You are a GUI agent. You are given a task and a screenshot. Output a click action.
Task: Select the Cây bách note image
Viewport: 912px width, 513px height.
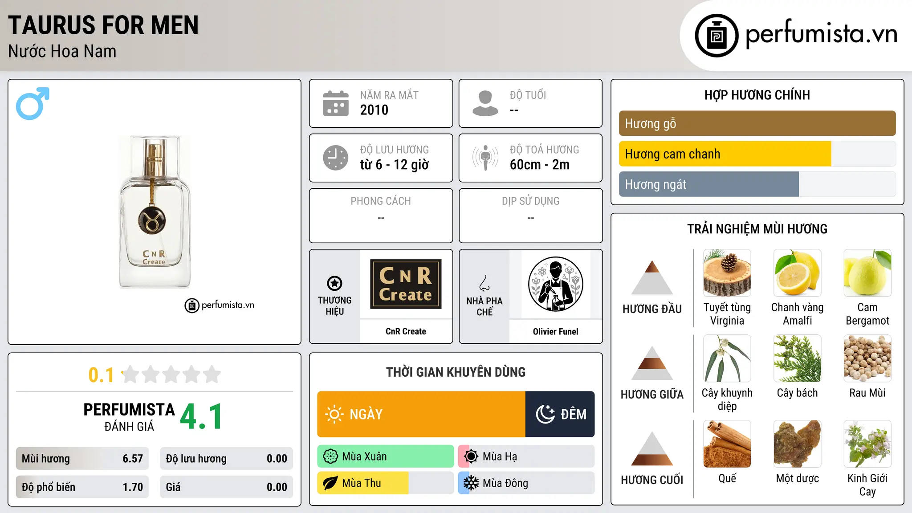[x=798, y=358]
